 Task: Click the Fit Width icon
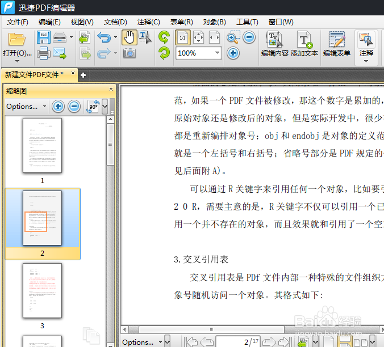[214, 37]
